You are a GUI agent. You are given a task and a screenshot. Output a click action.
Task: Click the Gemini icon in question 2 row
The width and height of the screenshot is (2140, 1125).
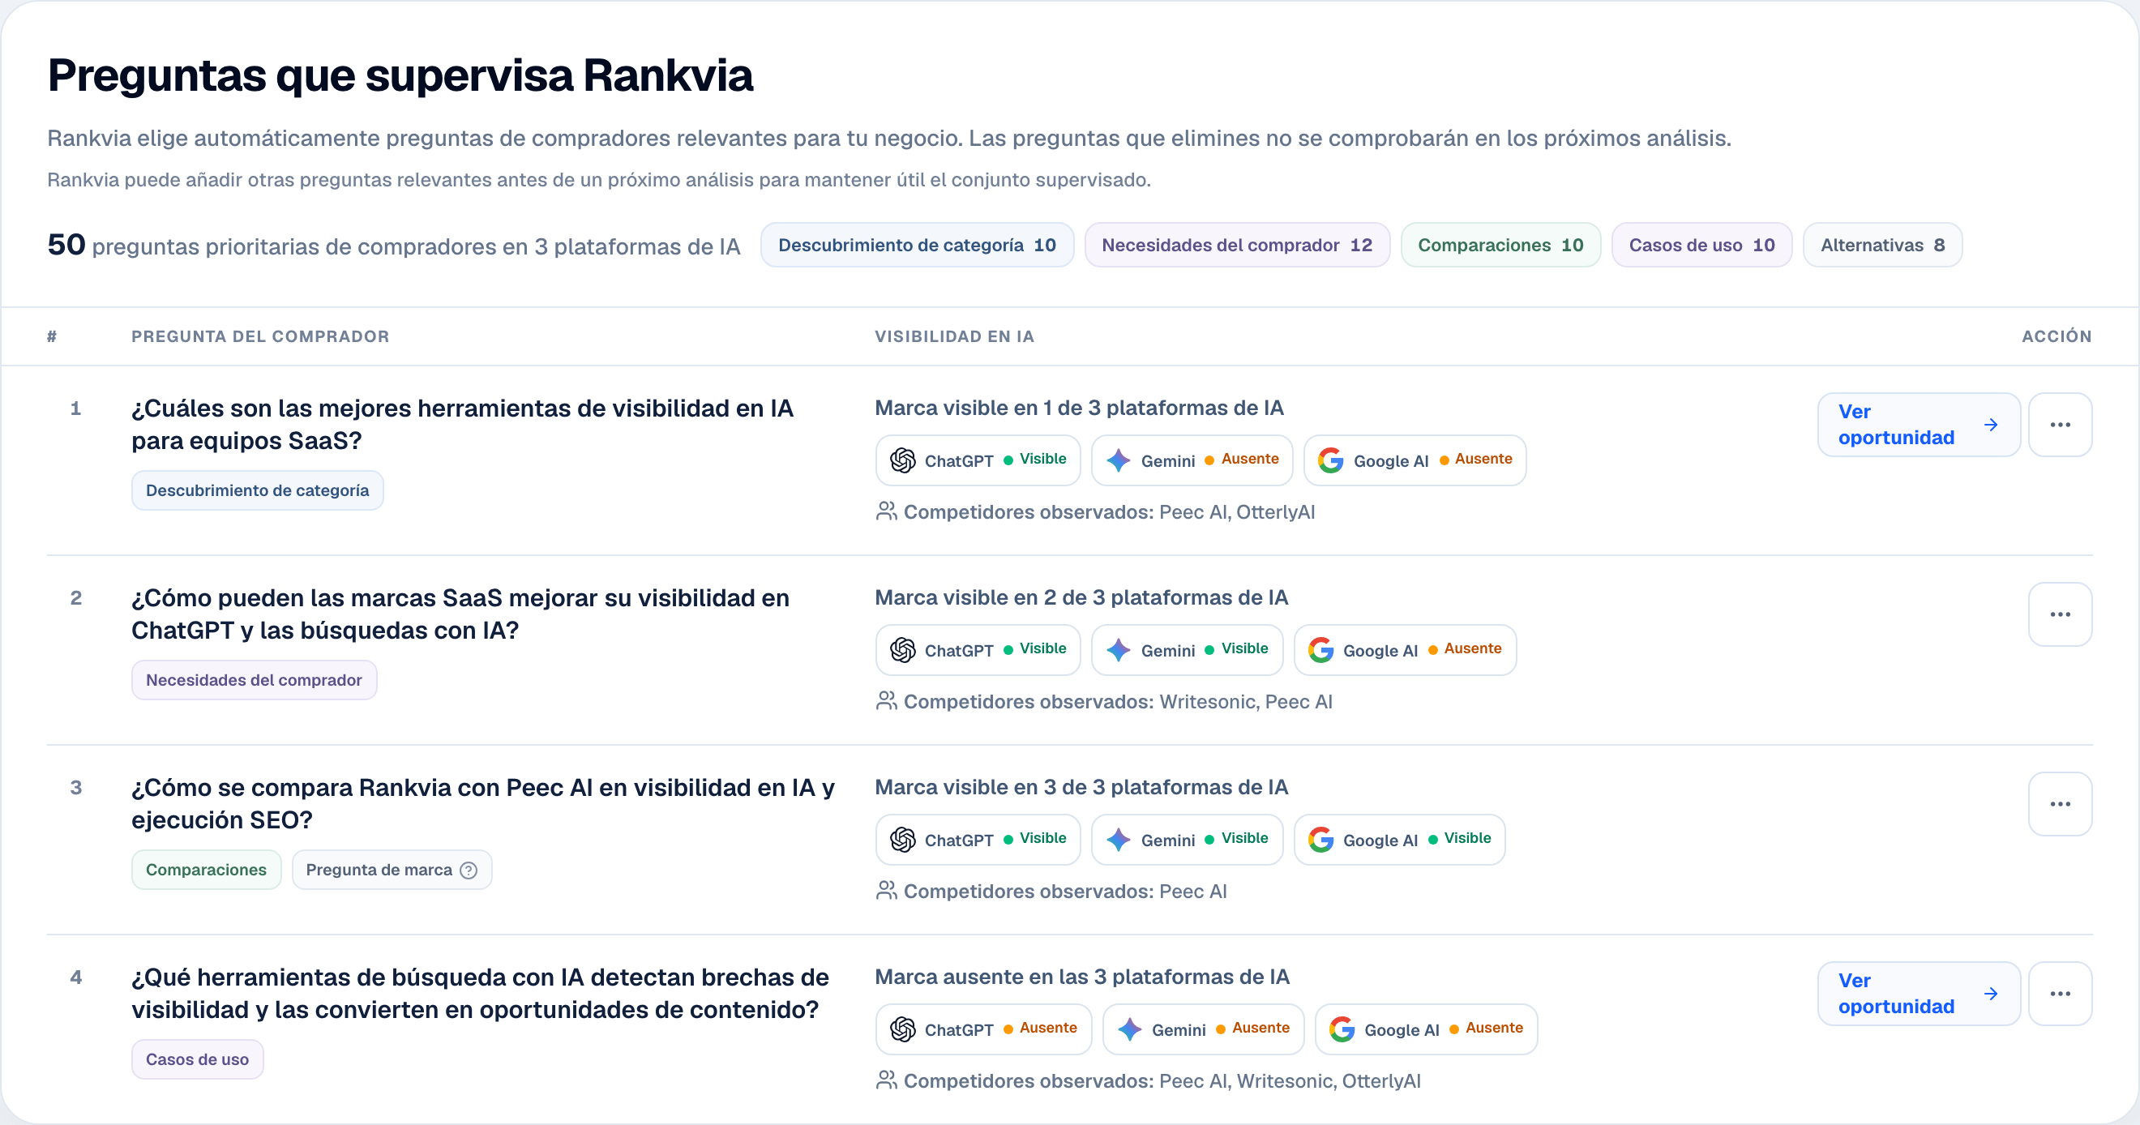coord(1118,650)
